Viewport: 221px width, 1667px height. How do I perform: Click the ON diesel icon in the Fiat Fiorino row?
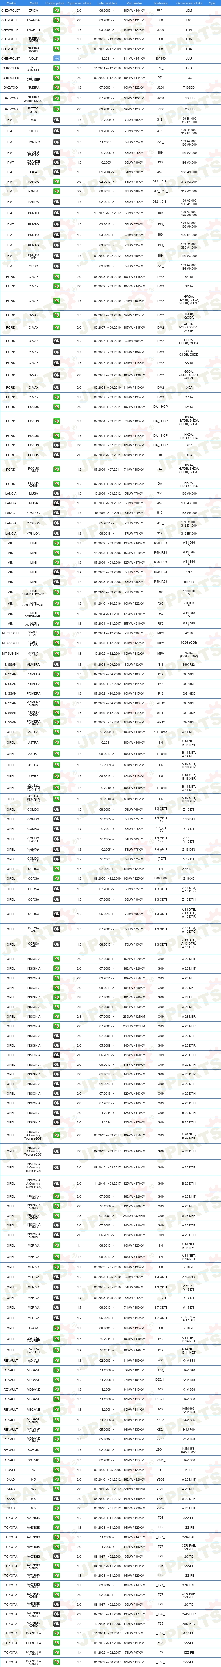[x=57, y=142]
